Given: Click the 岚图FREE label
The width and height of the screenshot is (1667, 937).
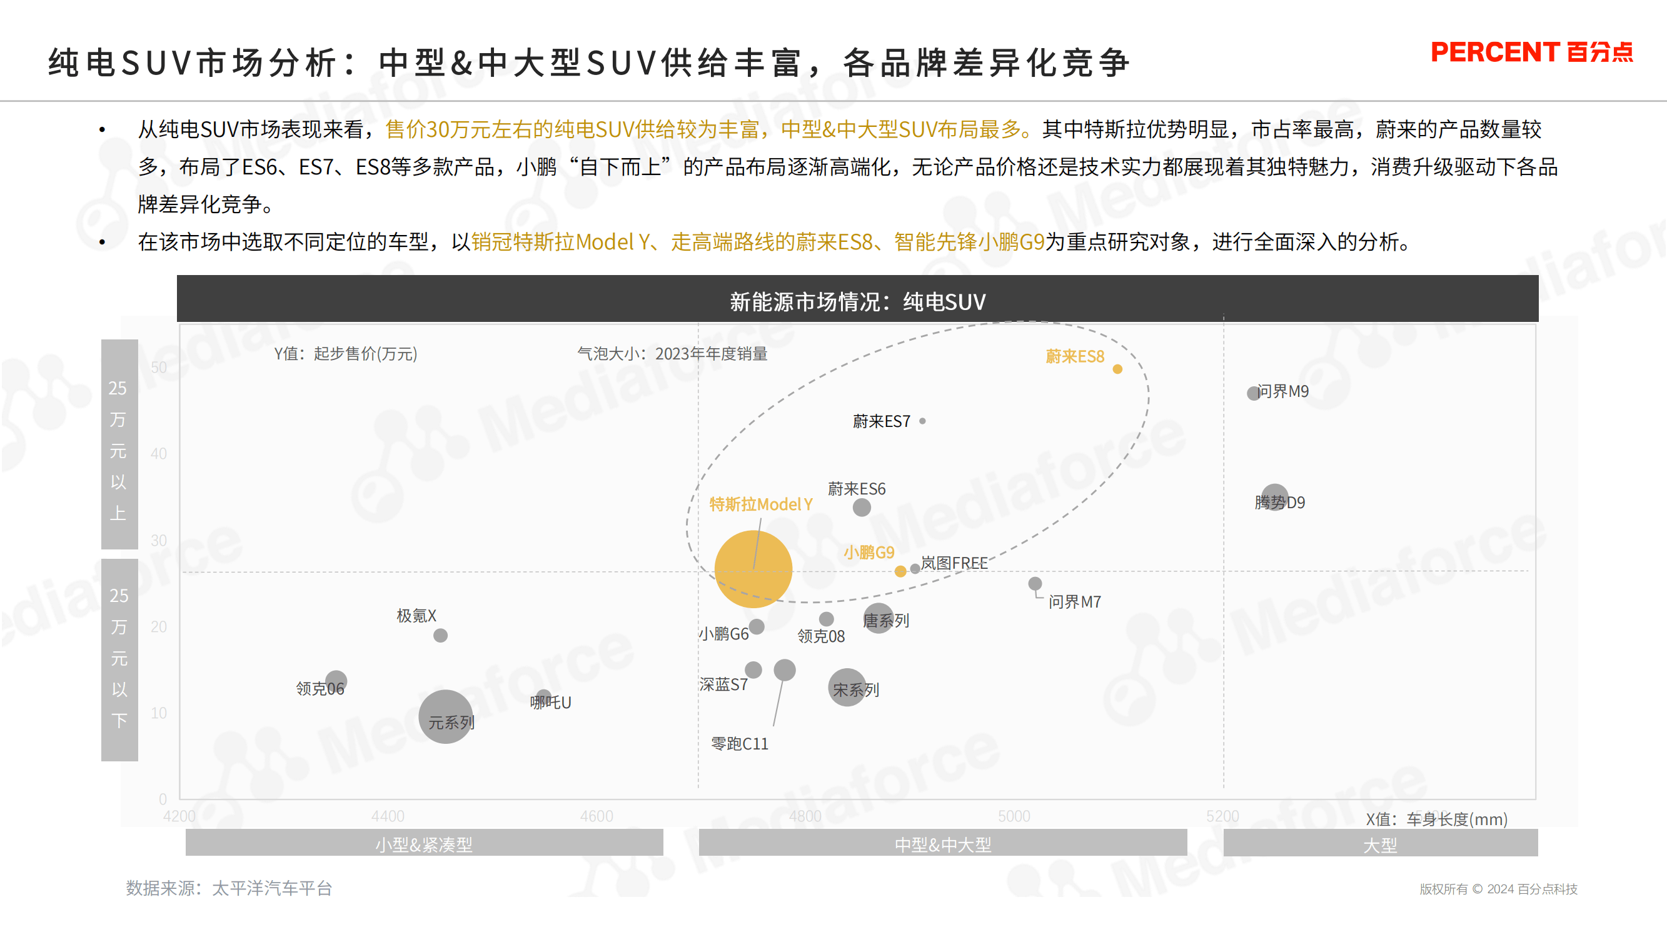Looking at the screenshot, I should click(955, 563).
